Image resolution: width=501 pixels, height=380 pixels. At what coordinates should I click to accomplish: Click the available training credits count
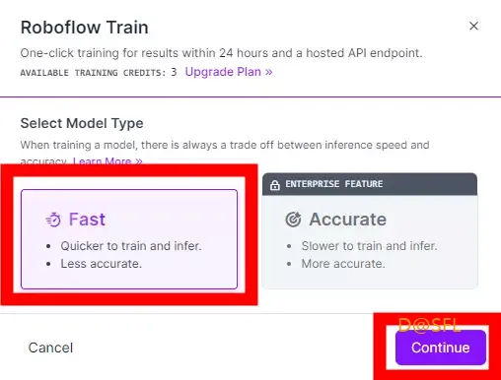pos(174,72)
